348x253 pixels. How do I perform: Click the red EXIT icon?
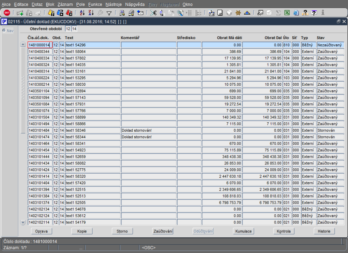pyautogui.click(x=7, y=13)
